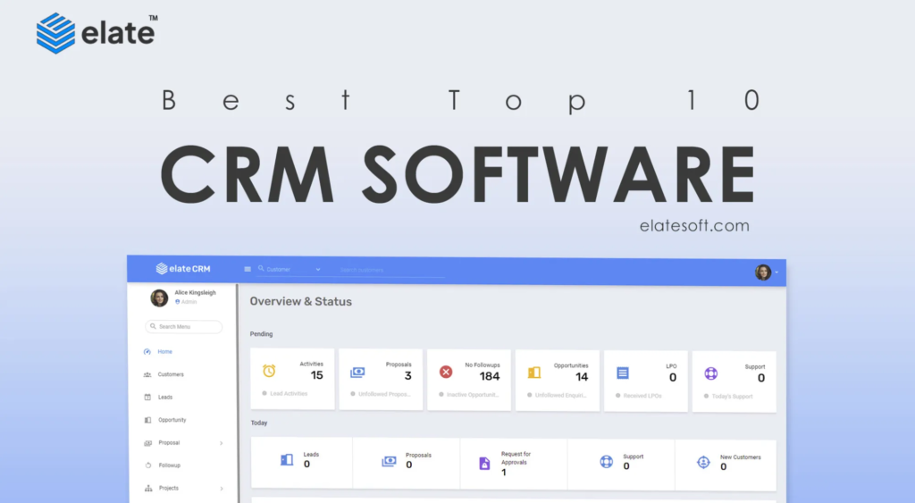Click the elatesoft.com text
Viewport: 915px width, 503px height.
pyautogui.click(x=694, y=226)
